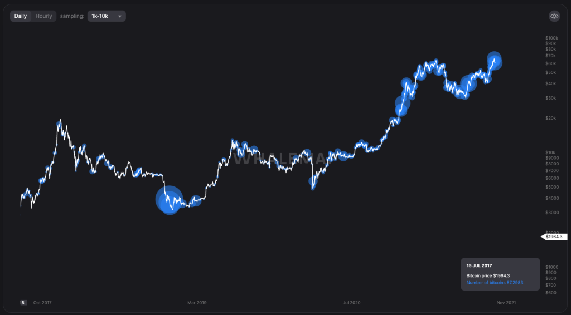The width and height of the screenshot is (571, 315).
Task: Click the Jul 2020 date axis label
Action: pos(351,303)
